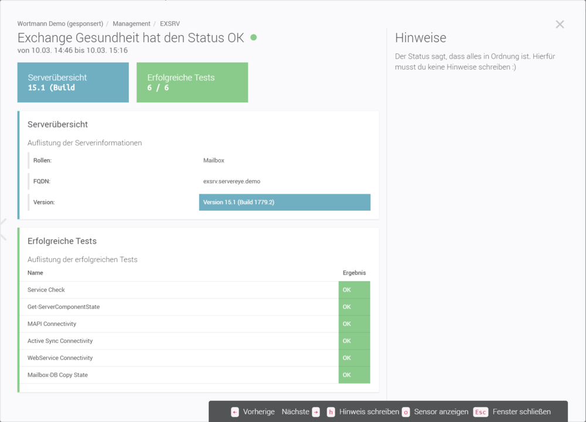
Task: Click the green OK status dot
Action: tap(254, 37)
